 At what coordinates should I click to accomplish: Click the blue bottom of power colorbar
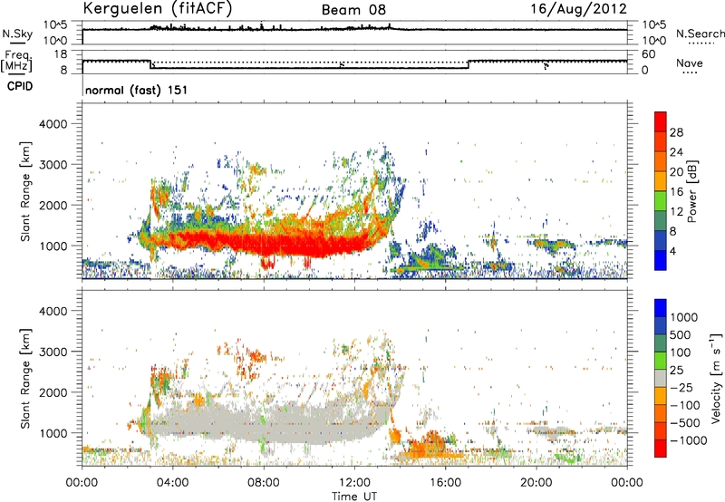coord(661,260)
